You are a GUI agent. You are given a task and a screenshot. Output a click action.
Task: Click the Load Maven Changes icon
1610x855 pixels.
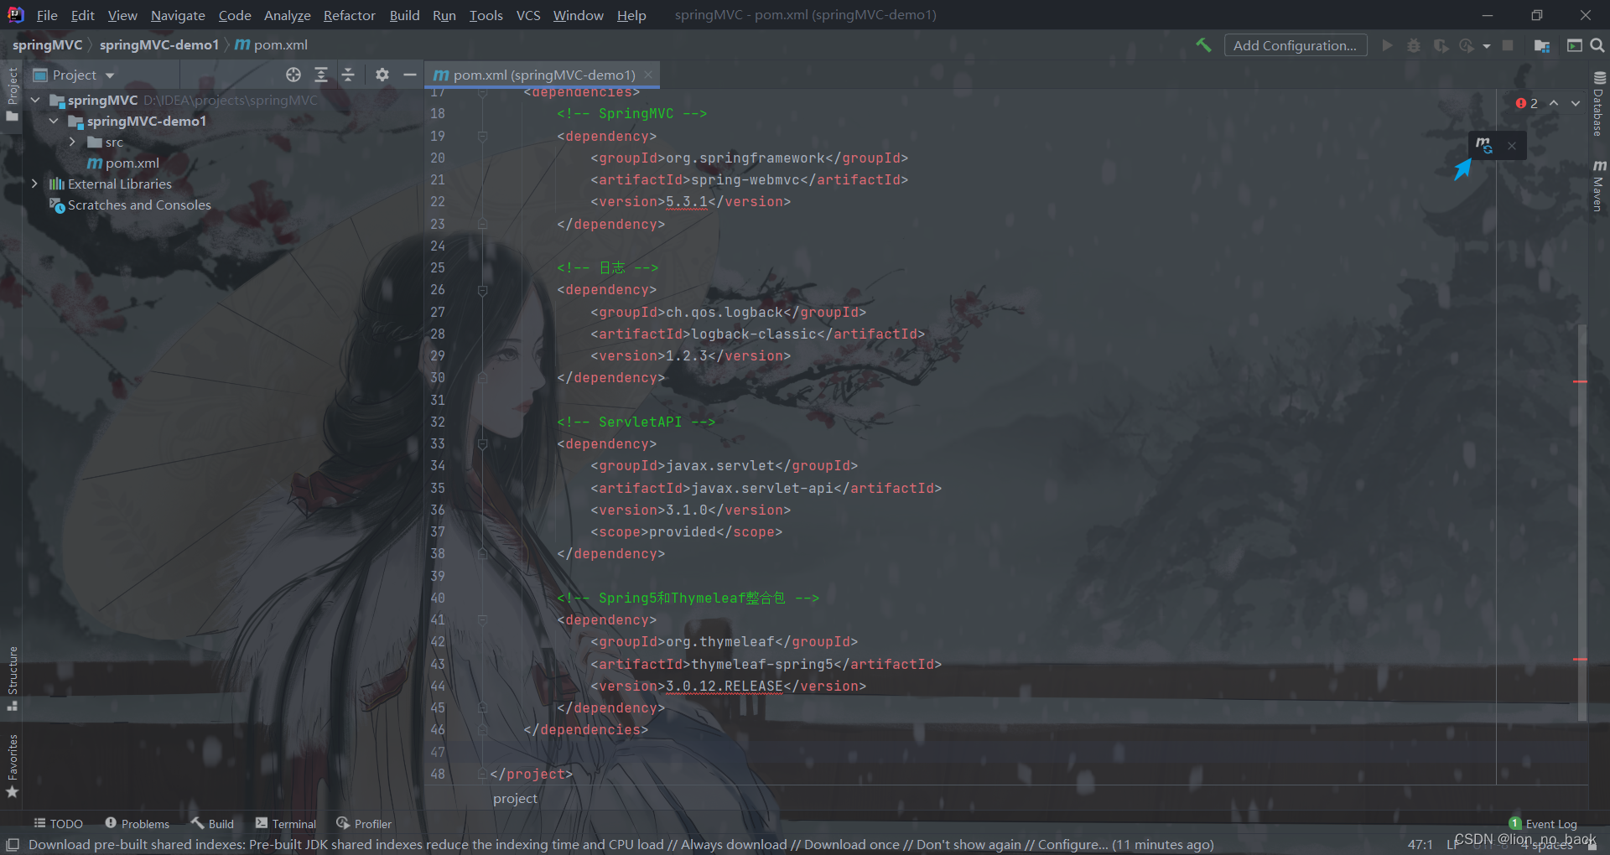[x=1483, y=145]
